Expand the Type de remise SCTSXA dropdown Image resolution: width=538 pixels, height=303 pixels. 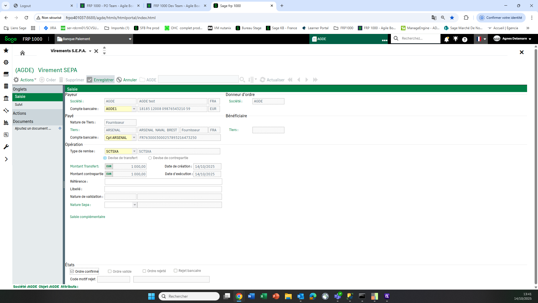[134, 151]
